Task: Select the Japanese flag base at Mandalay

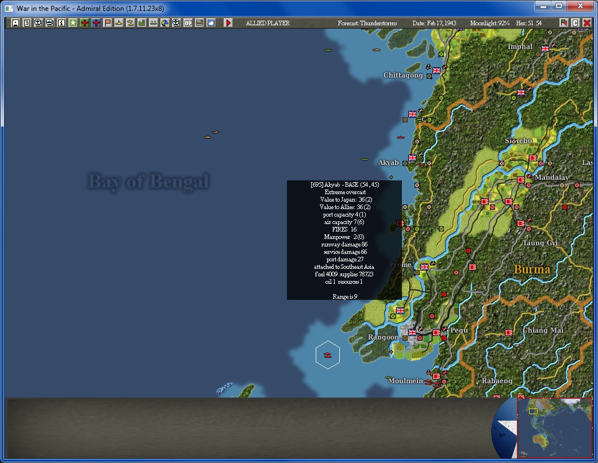Action: 521,179
